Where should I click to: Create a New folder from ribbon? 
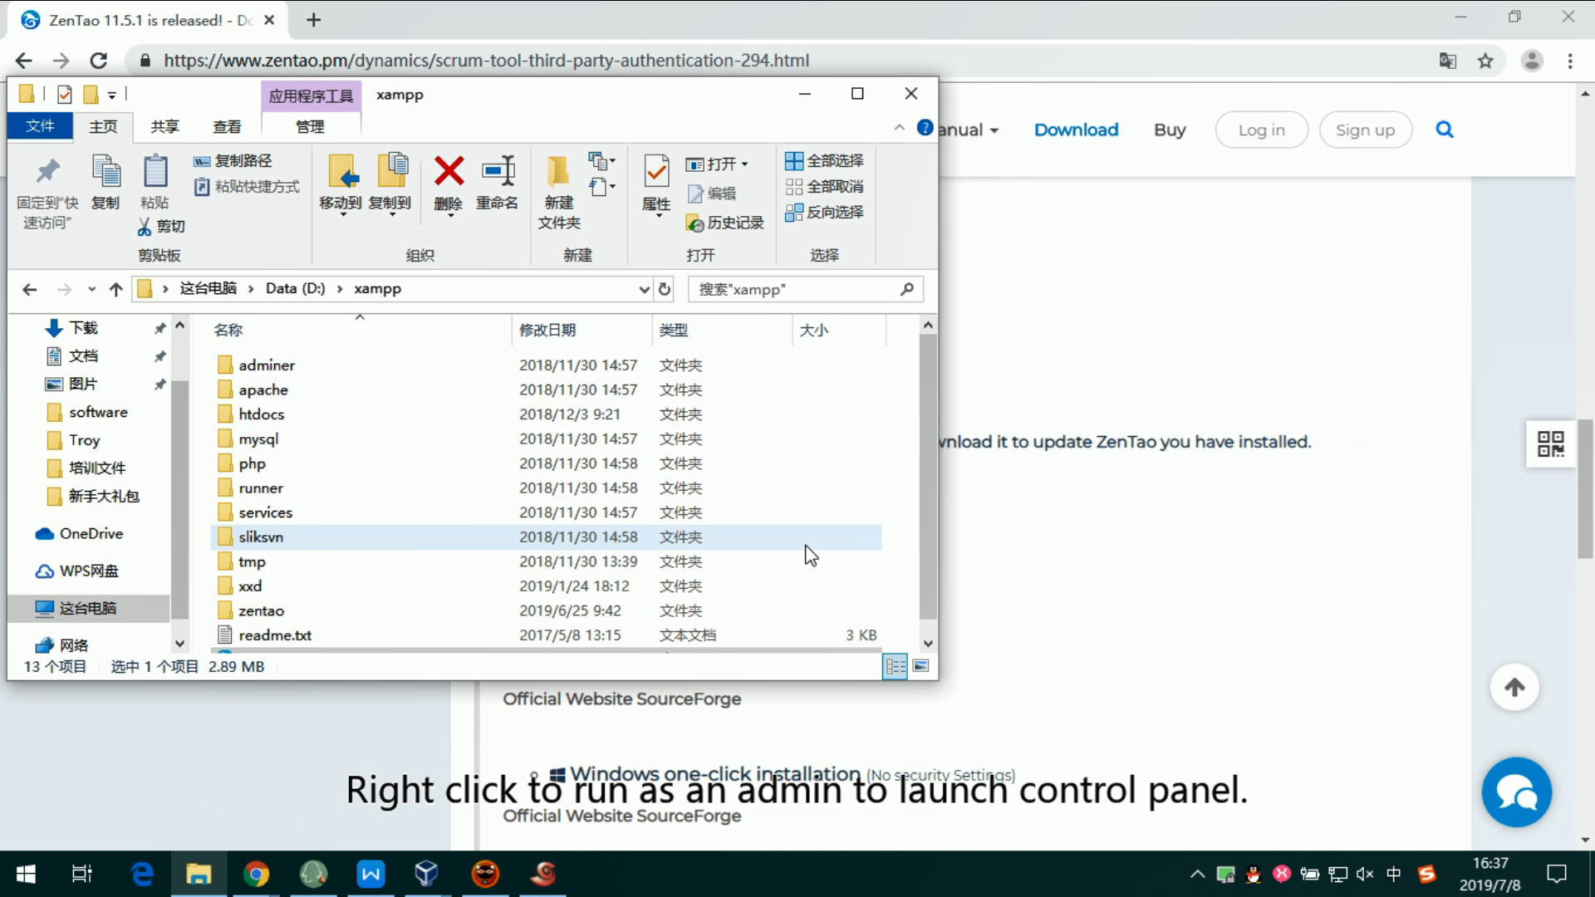tap(558, 193)
